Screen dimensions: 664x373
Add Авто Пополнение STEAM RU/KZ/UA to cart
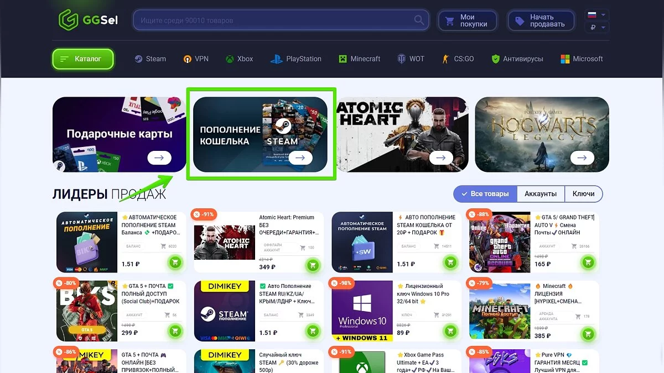click(x=313, y=332)
